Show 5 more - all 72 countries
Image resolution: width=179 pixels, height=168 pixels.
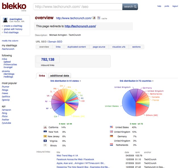(x=136, y=124)
